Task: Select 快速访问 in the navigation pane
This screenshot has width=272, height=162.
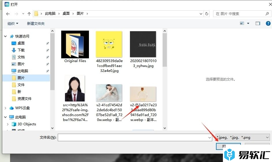Action: coord(22,36)
